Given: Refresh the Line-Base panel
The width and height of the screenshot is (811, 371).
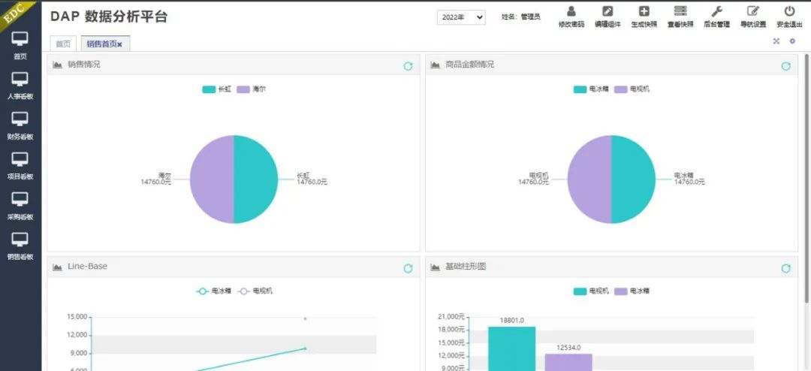Looking at the screenshot, I should click(x=408, y=268).
